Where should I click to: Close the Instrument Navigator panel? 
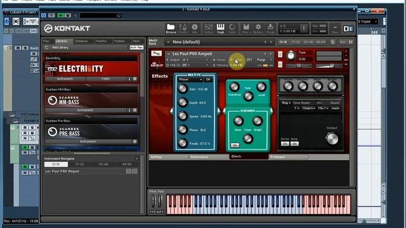137,158
